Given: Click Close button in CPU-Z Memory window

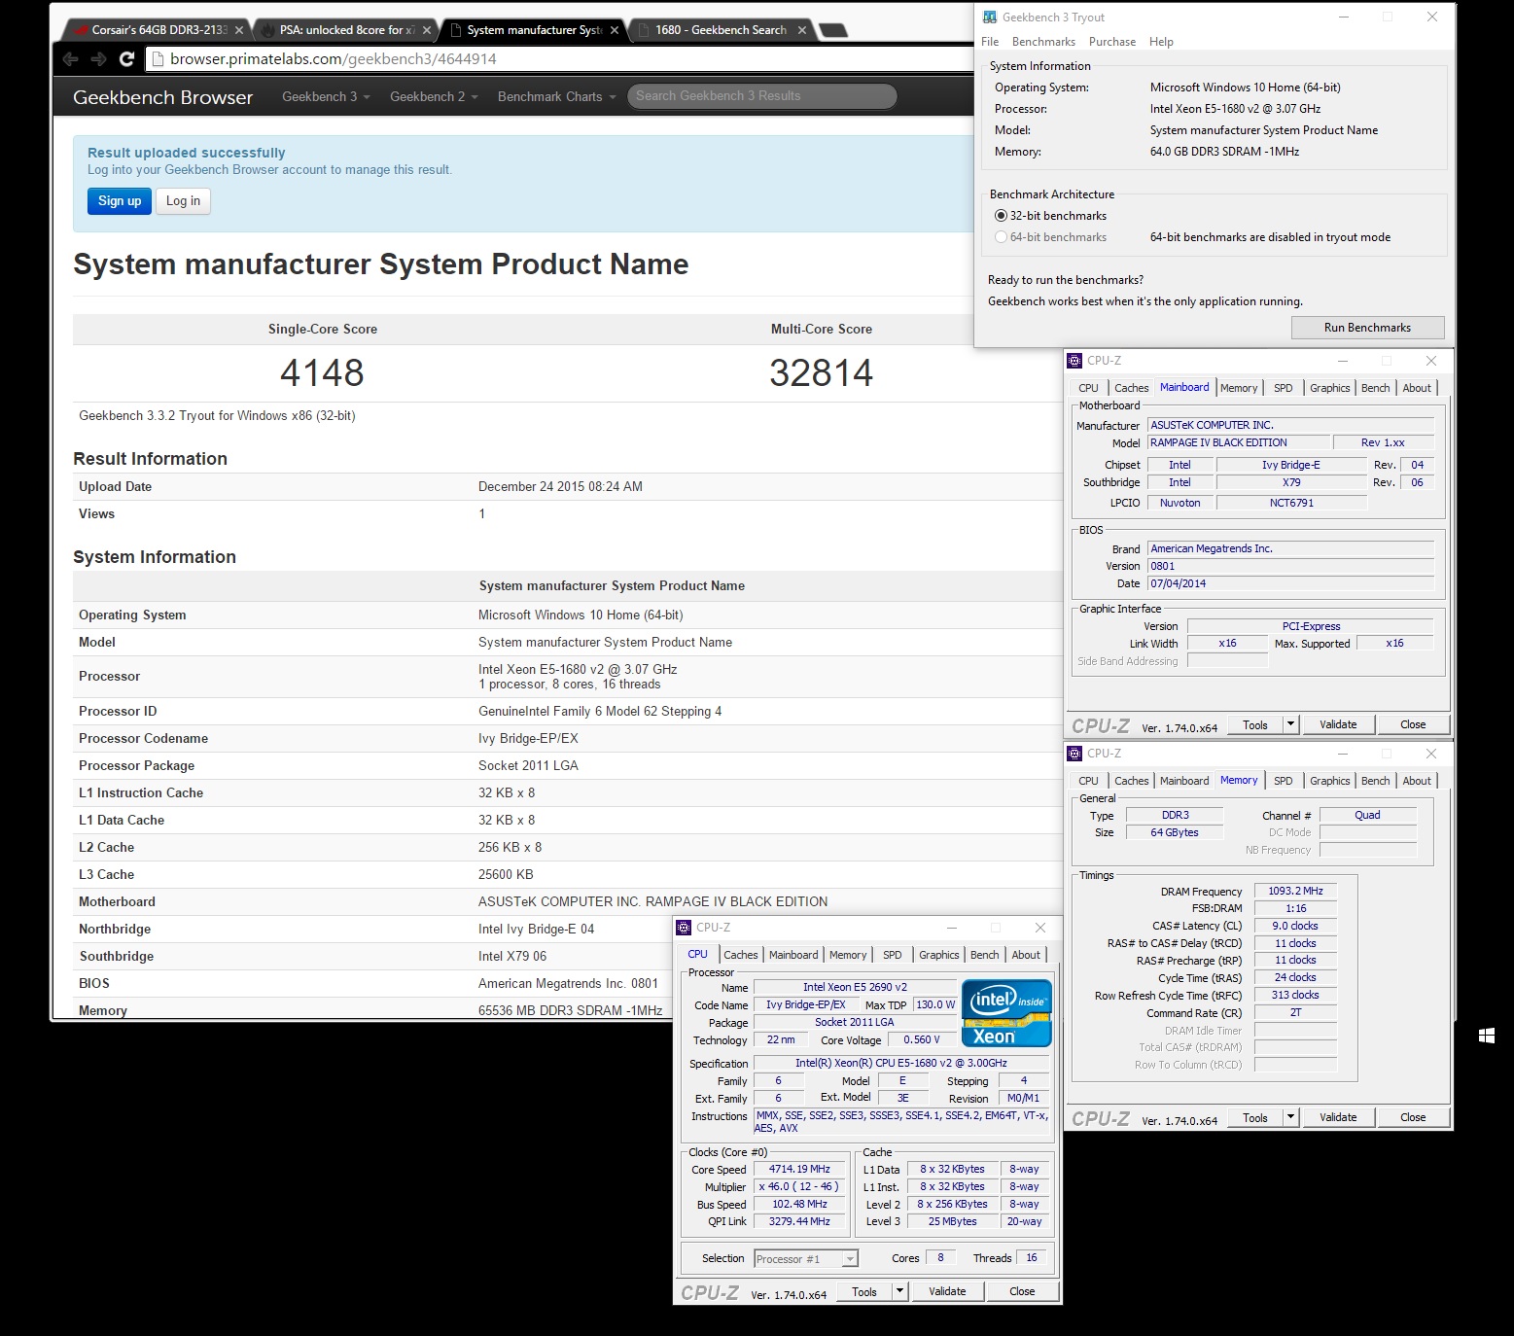Looking at the screenshot, I should (x=1413, y=1117).
